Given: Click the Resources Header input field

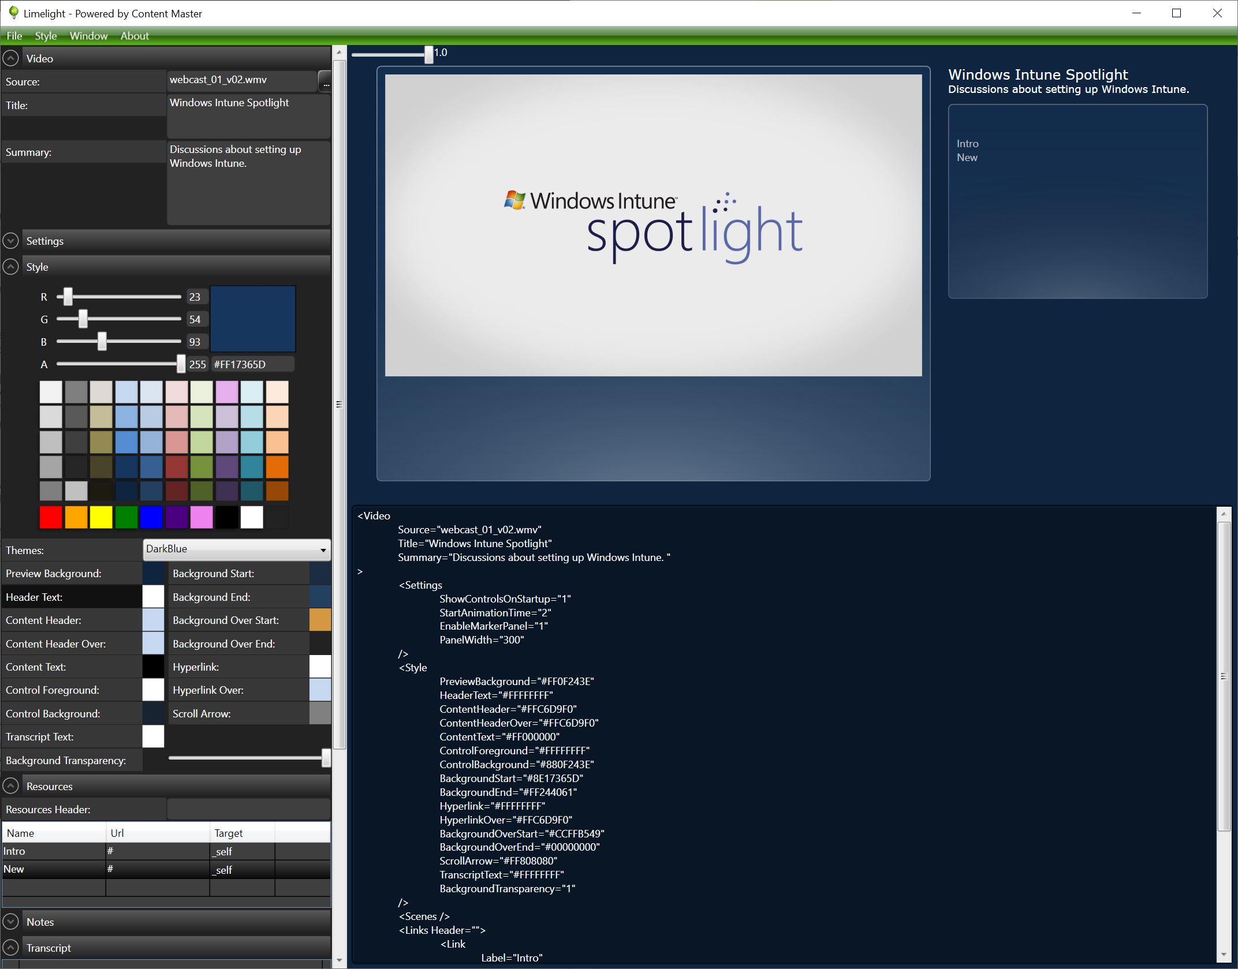Looking at the screenshot, I should (248, 809).
